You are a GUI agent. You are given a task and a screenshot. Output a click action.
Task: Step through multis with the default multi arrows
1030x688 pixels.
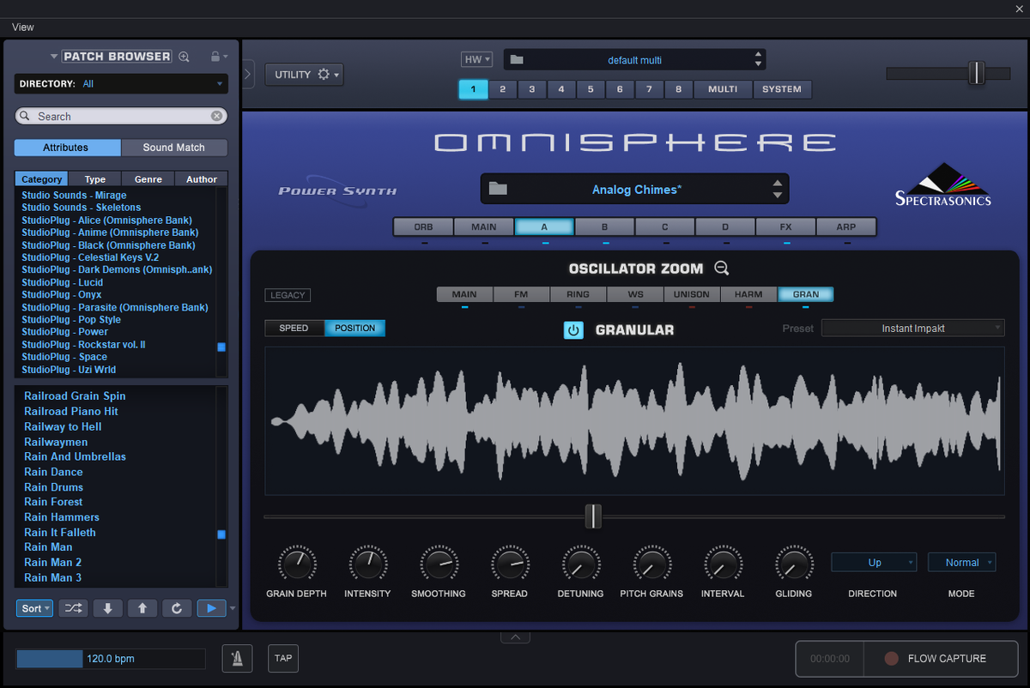point(758,59)
